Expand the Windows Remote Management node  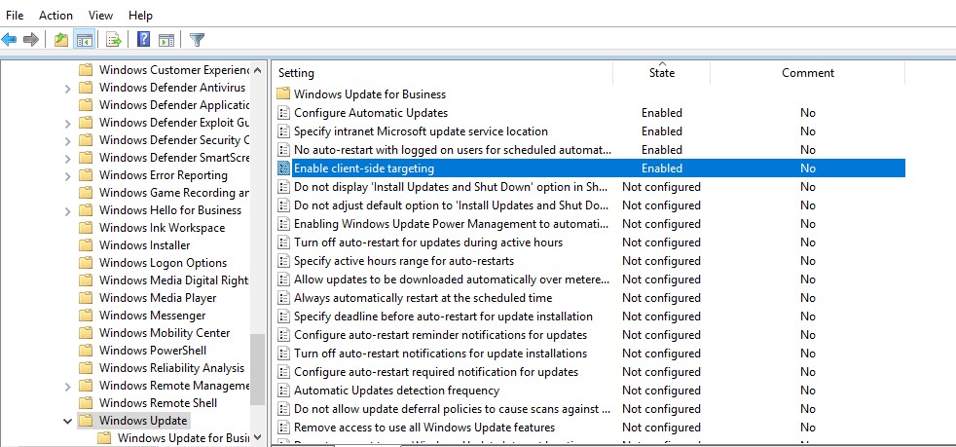[67, 386]
